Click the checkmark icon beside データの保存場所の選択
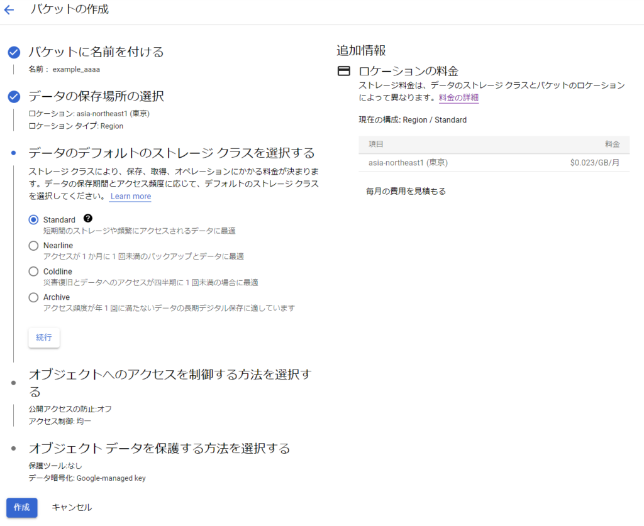644x526 pixels. [14, 97]
